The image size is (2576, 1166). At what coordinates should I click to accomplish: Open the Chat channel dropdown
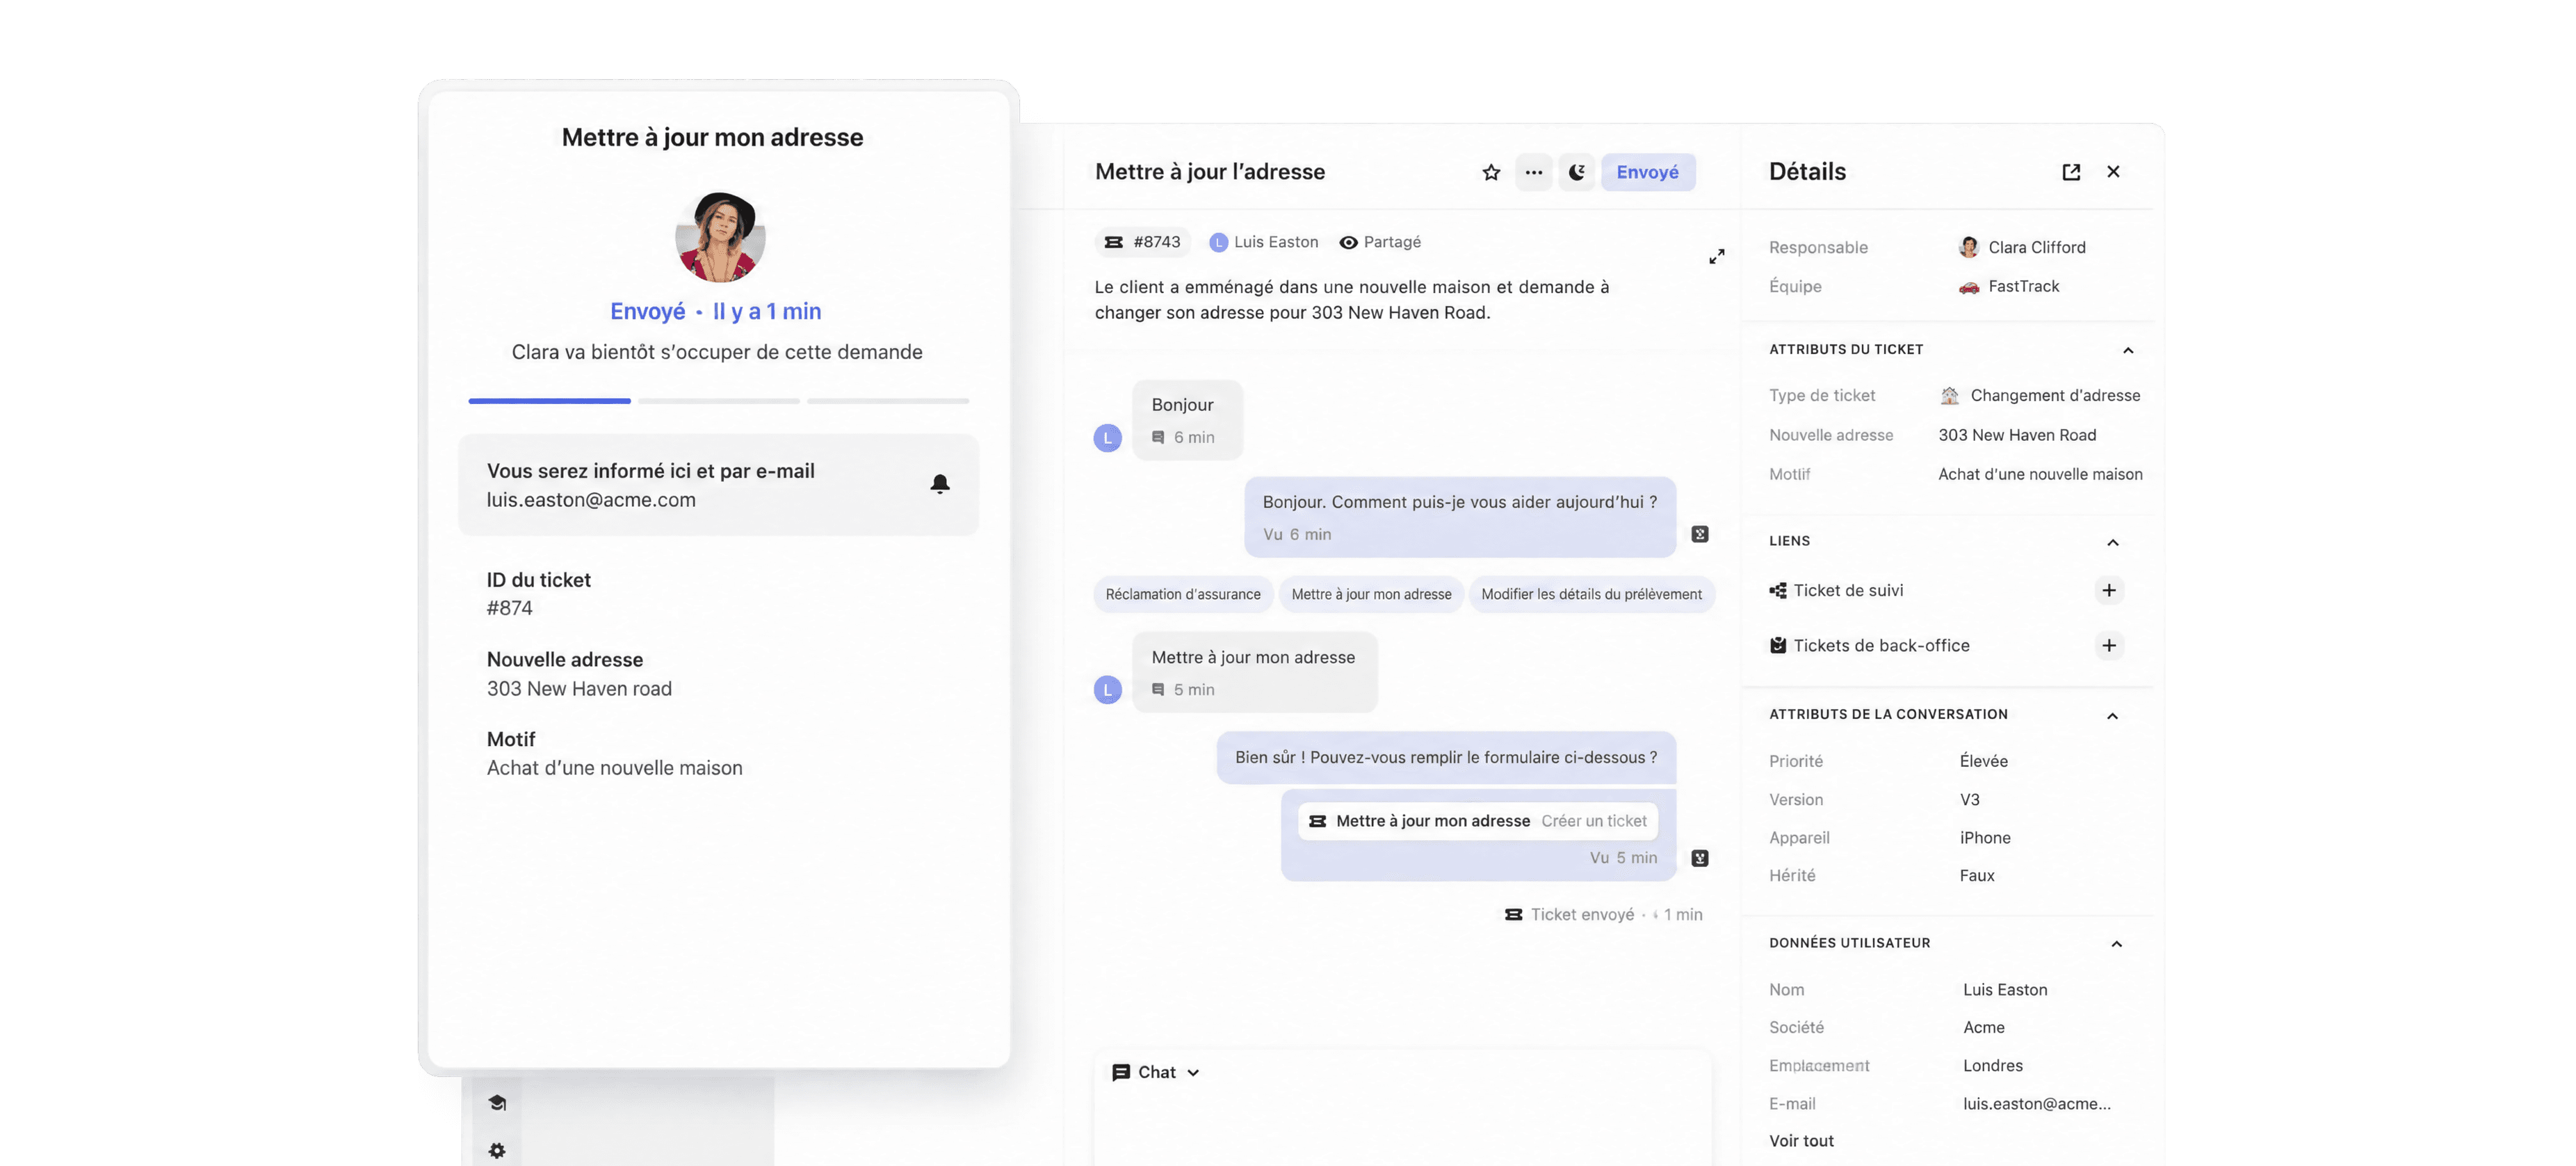pos(1156,1072)
